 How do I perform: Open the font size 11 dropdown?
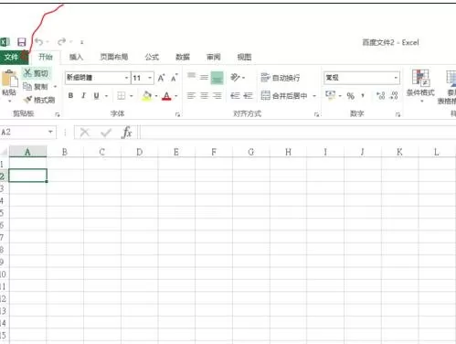click(x=150, y=78)
